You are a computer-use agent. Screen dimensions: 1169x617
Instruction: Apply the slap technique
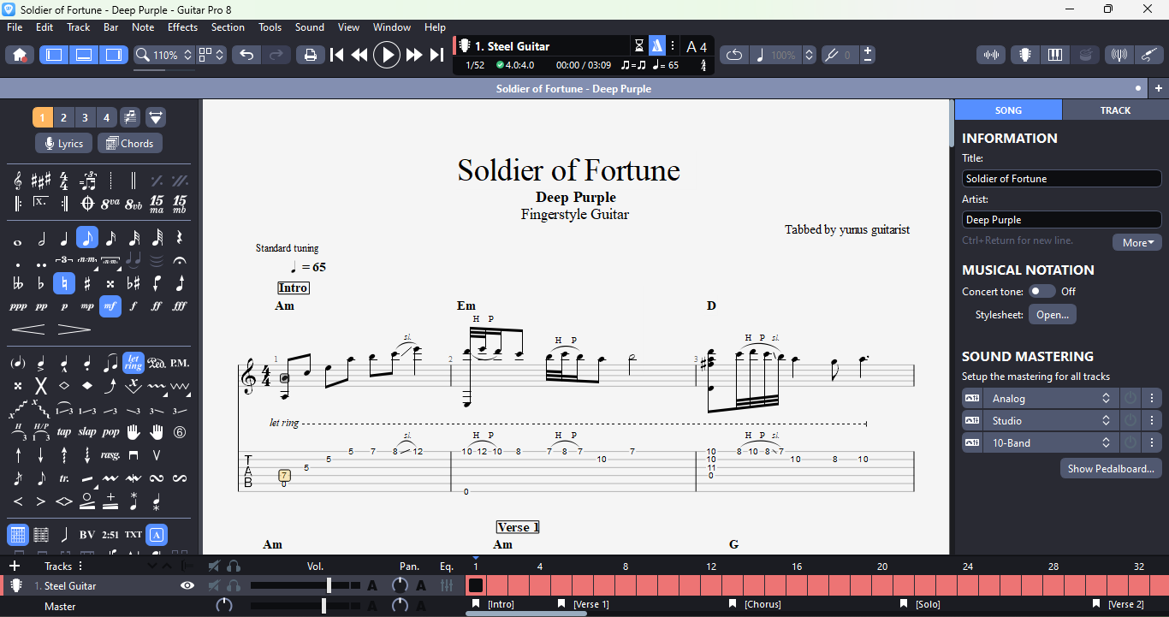[87, 432]
